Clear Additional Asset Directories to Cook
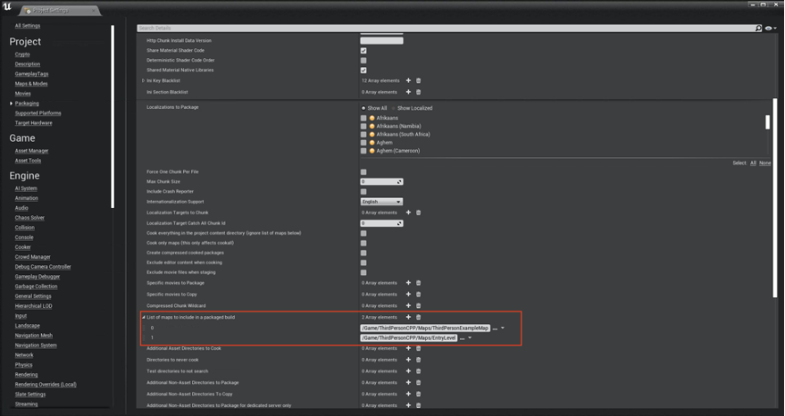The width and height of the screenshot is (785, 416). click(x=419, y=348)
